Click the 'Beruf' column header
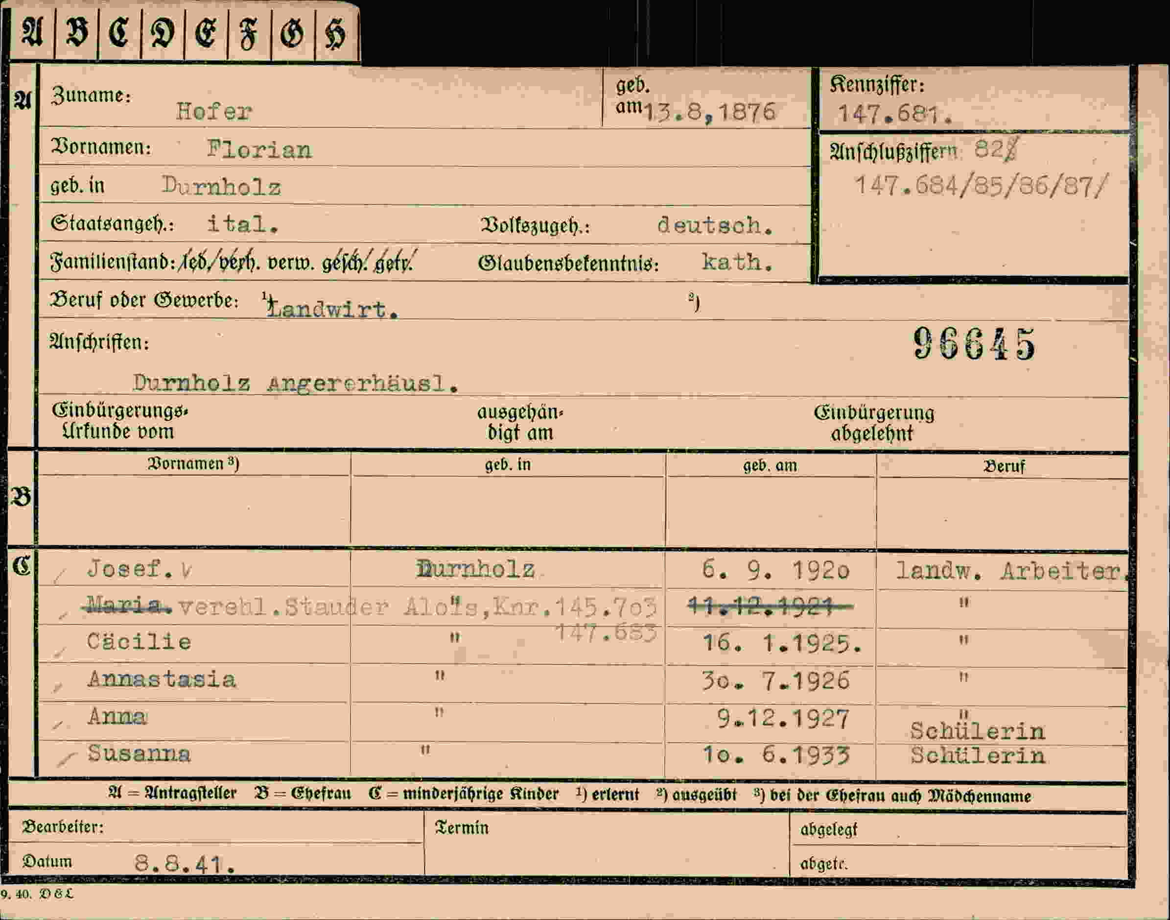Screen dimensions: 1170x920 [x=1004, y=466]
